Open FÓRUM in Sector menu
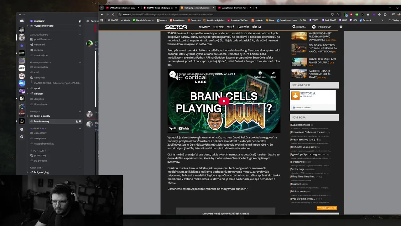Screen dimensions: 401x226 [x=256, y=27]
